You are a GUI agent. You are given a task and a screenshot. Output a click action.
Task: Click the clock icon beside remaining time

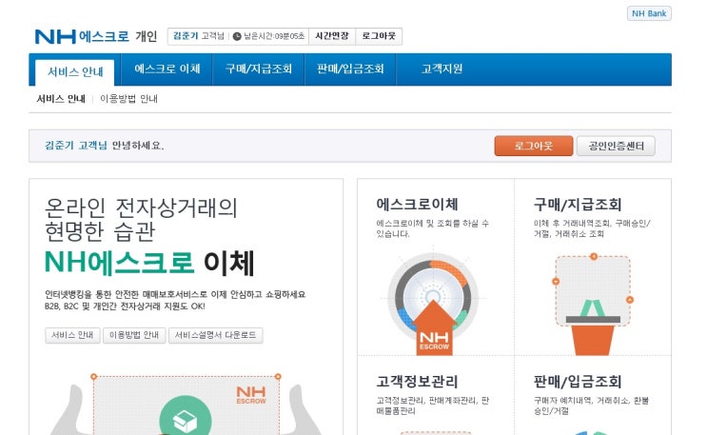237,36
